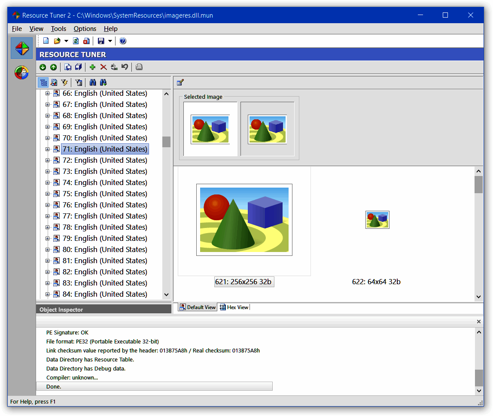Undo the last resource change

tap(125, 67)
